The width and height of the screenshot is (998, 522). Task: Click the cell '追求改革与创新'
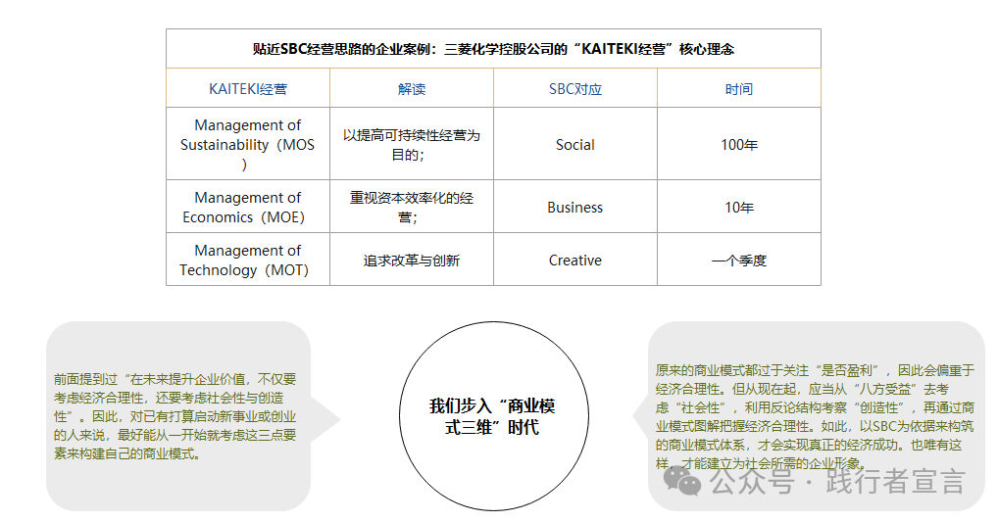tap(412, 260)
